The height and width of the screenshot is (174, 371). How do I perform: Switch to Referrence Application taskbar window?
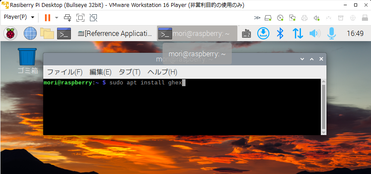[x=115, y=34]
